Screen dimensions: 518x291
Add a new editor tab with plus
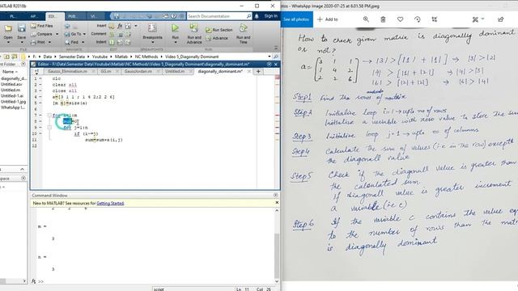258,71
